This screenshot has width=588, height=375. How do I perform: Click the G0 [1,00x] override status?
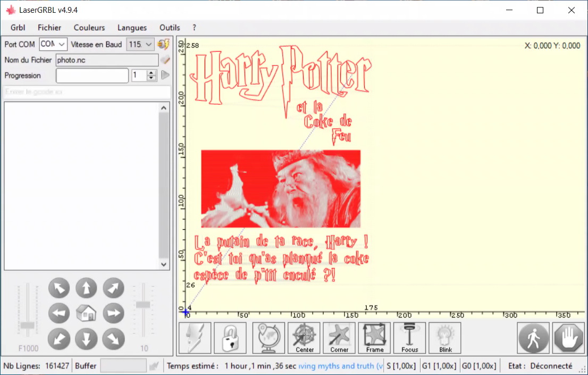click(479, 365)
